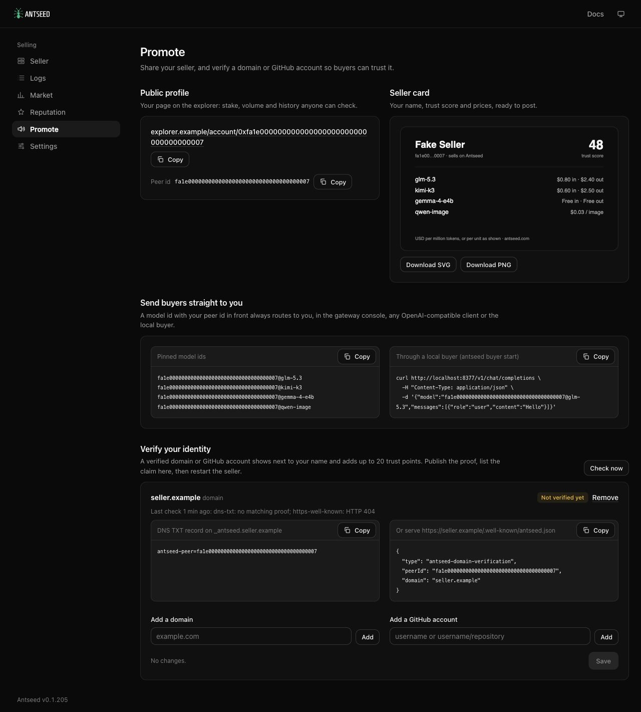Click the Antseed ant logo
The image size is (641, 712).
[x=32, y=14]
